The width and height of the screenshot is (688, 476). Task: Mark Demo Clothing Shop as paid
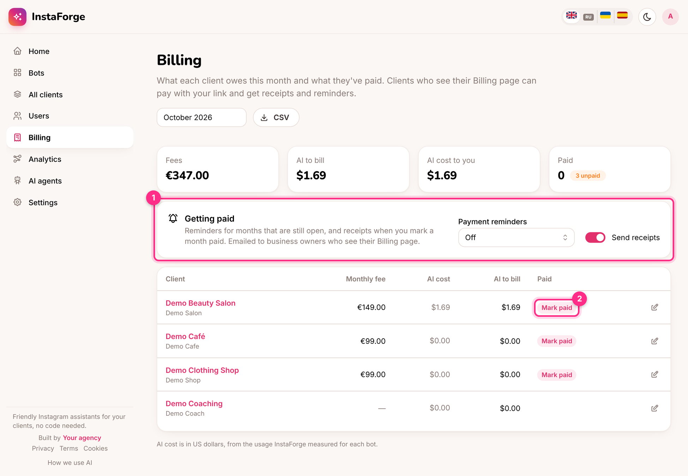coord(556,375)
